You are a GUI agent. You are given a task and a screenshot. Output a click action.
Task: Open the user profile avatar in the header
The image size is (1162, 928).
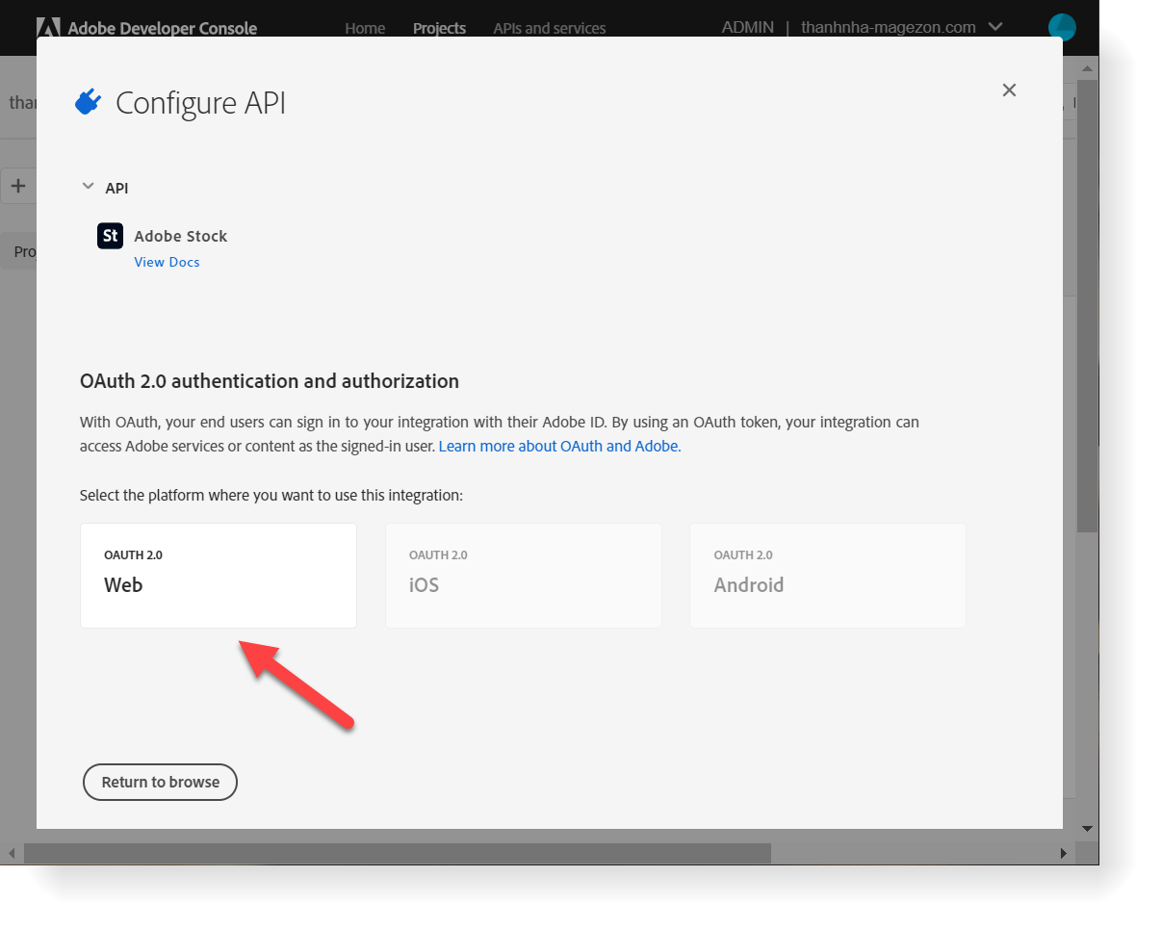pyautogui.click(x=1061, y=27)
